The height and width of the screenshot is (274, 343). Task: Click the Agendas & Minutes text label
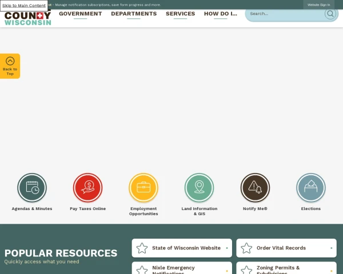(32, 209)
